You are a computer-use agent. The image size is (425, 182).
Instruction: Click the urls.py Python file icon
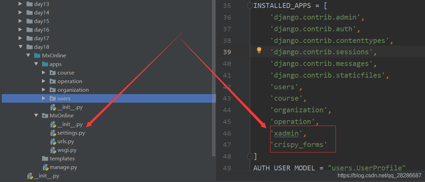click(53, 141)
